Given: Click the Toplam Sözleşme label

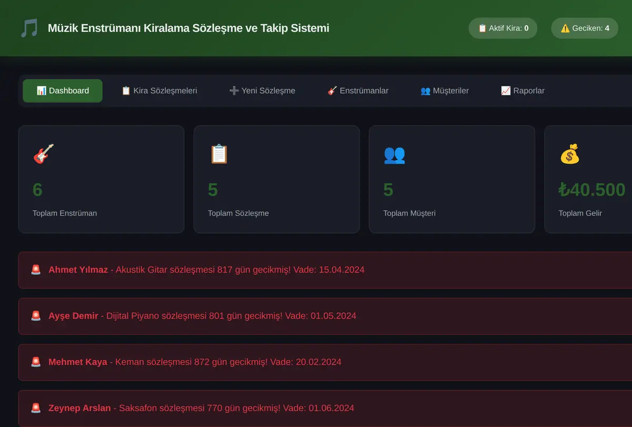Looking at the screenshot, I should pos(239,213).
